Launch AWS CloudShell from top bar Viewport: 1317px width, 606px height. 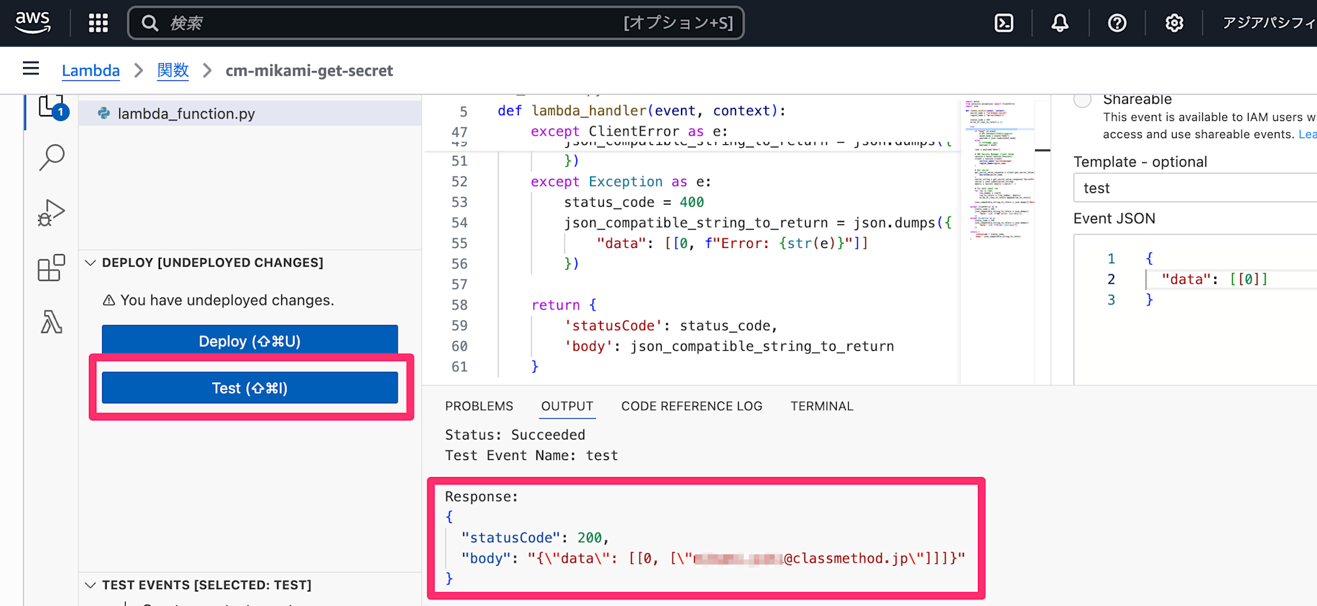click(1004, 23)
